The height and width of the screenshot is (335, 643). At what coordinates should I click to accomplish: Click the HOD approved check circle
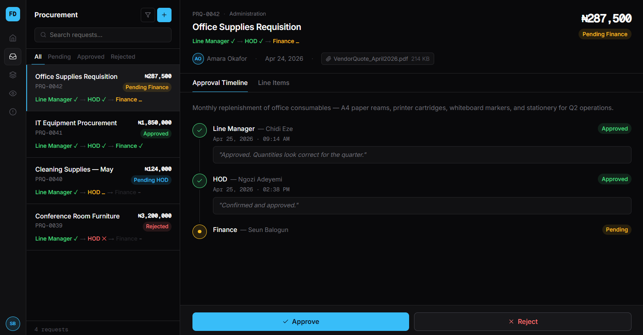tap(199, 181)
